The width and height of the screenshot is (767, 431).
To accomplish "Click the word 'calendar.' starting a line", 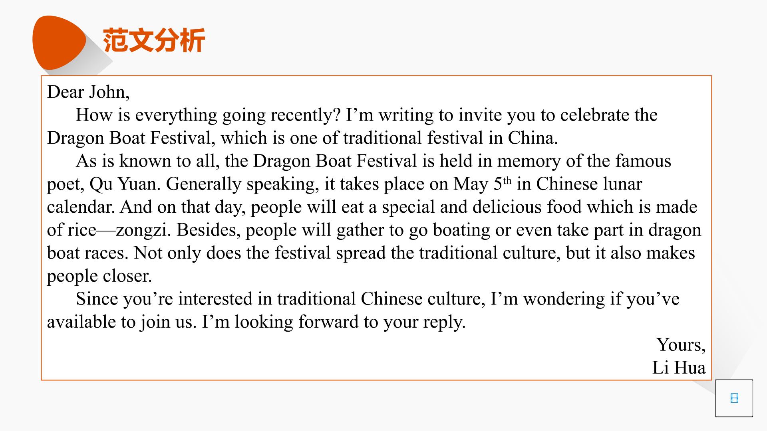I will [81, 207].
